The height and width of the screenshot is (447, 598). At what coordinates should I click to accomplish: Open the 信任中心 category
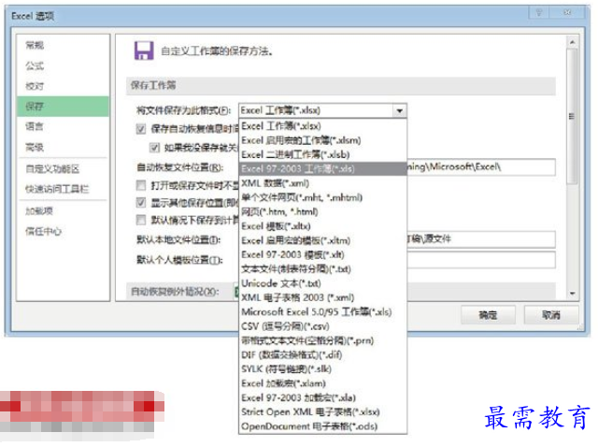pyautogui.click(x=63, y=231)
